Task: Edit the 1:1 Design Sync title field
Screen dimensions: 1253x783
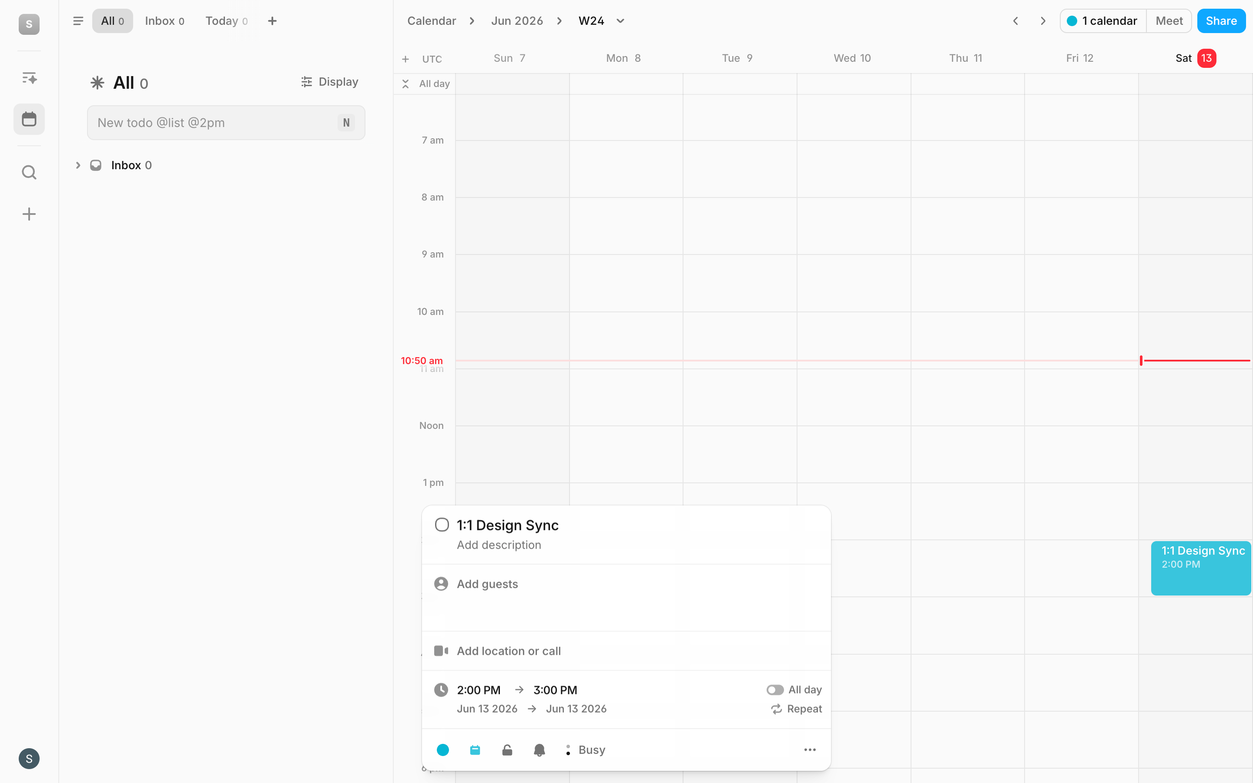Action: [x=507, y=525]
